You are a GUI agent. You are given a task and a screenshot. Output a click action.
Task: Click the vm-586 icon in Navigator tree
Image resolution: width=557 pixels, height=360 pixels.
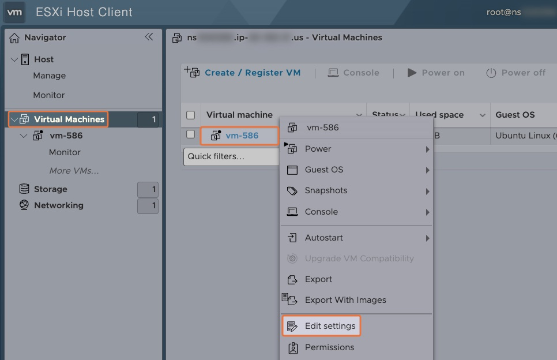(x=37, y=136)
